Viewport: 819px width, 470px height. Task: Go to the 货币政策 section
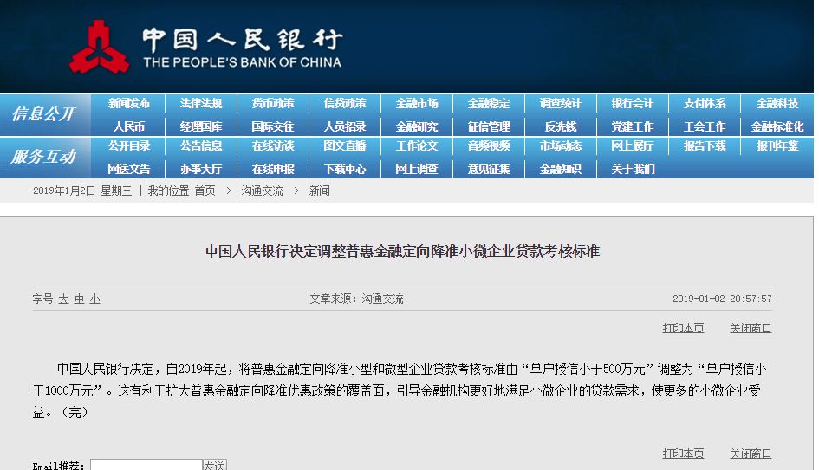click(273, 103)
